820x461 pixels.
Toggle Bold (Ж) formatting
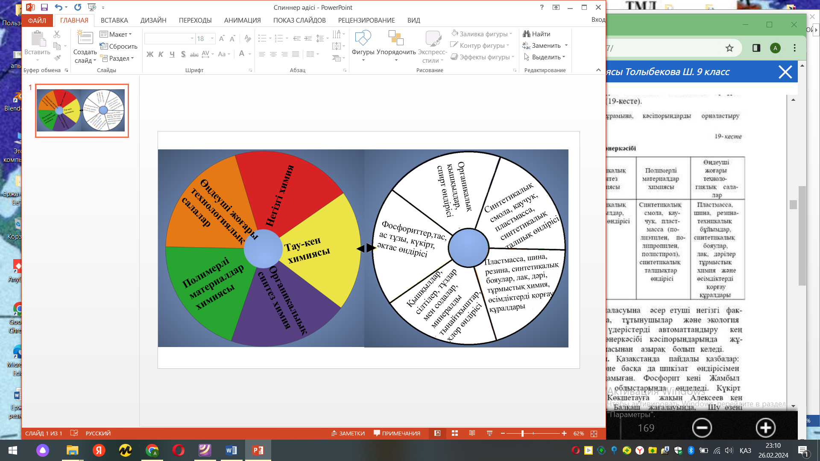coord(150,54)
